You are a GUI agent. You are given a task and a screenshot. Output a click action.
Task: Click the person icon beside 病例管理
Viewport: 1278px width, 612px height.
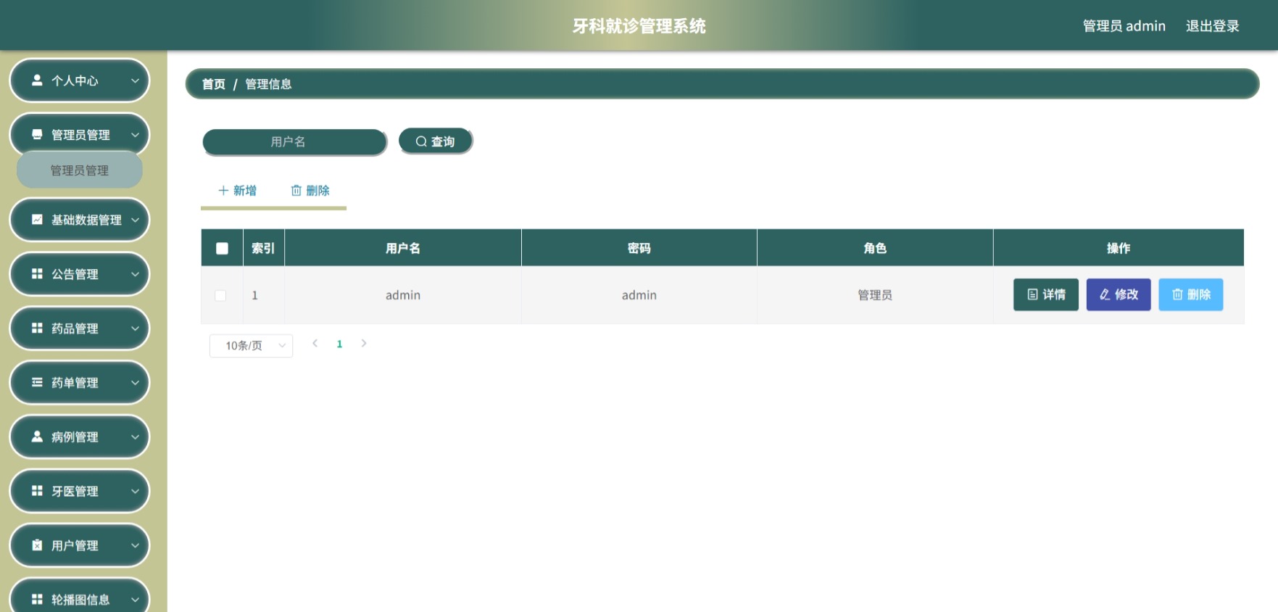[x=37, y=437]
